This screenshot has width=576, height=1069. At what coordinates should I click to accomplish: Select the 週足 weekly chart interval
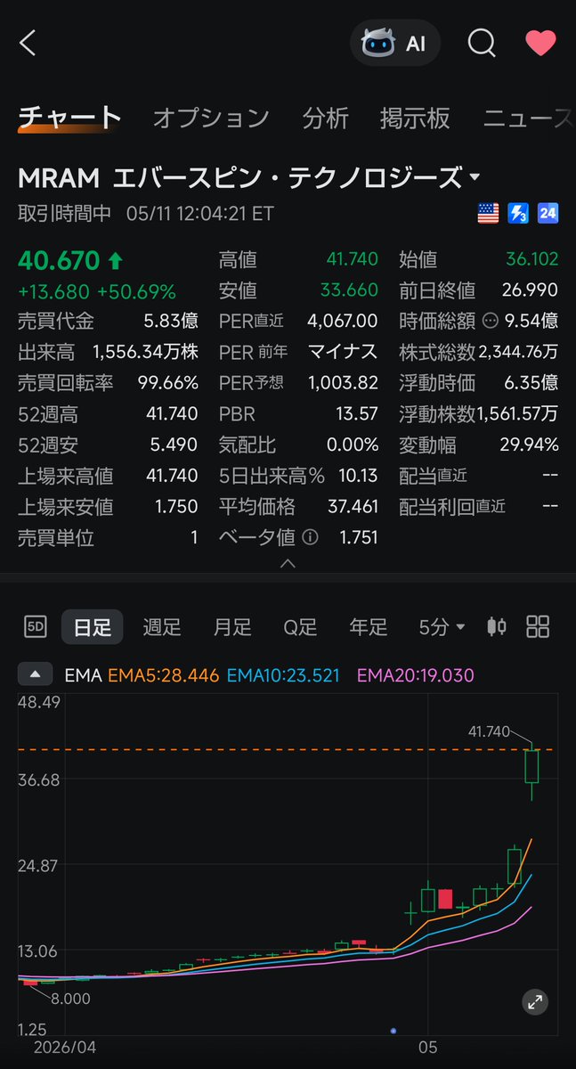point(162,627)
